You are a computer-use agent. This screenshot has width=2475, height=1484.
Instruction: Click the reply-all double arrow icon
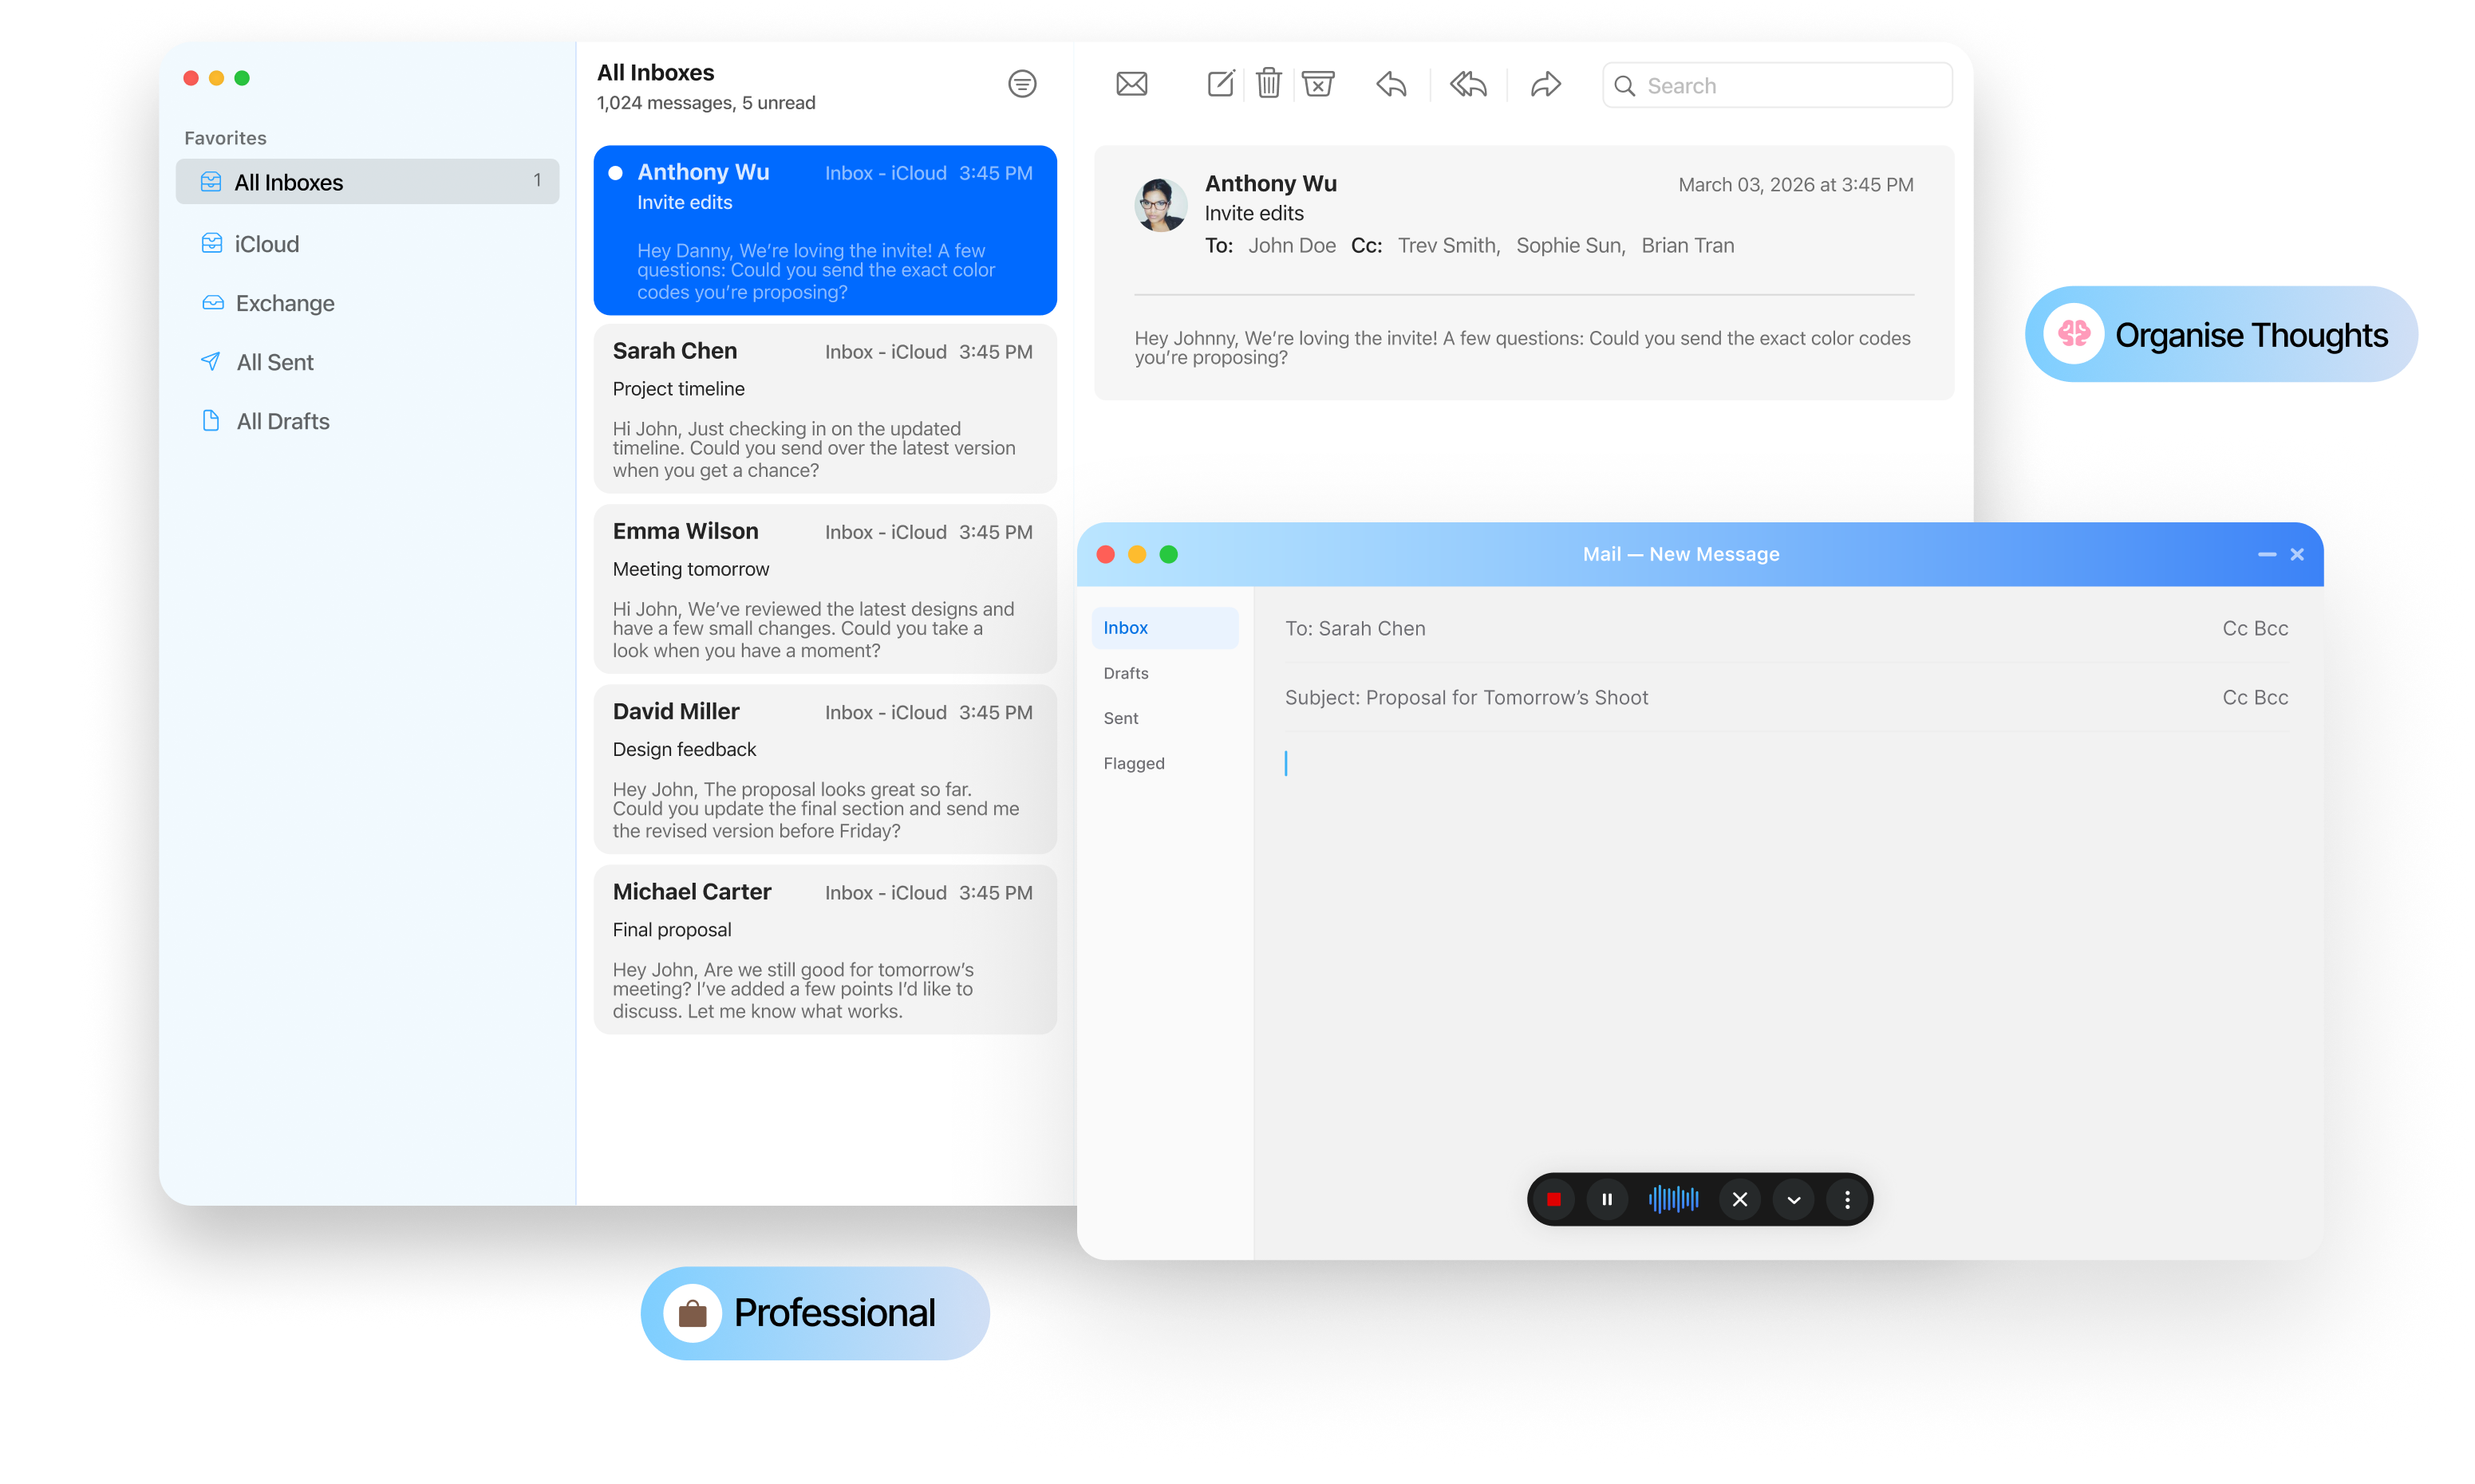pos(1467,84)
